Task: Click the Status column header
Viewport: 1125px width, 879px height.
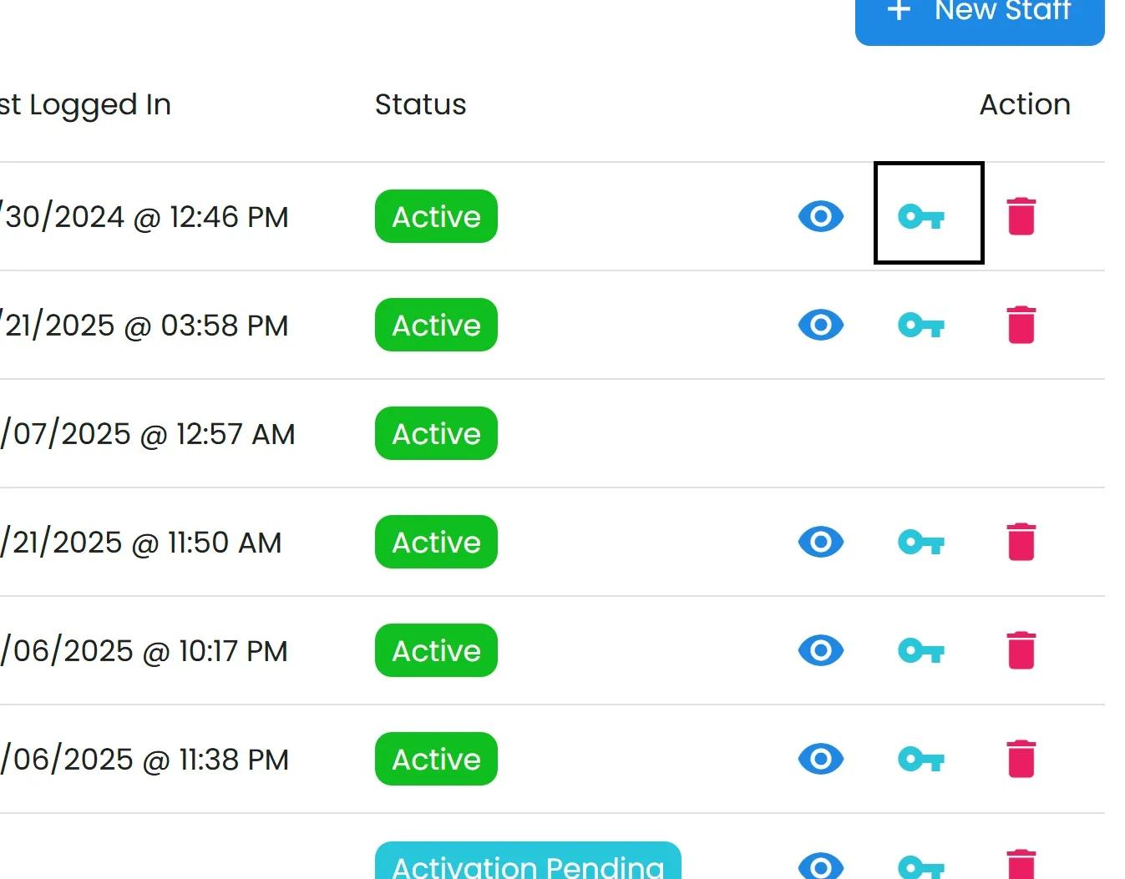Action: click(x=420, y=104)
